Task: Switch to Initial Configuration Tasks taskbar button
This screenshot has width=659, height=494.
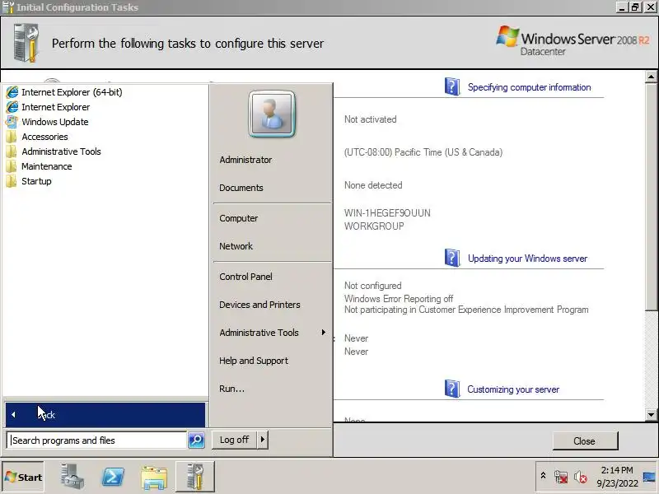Action: point(195,477)
